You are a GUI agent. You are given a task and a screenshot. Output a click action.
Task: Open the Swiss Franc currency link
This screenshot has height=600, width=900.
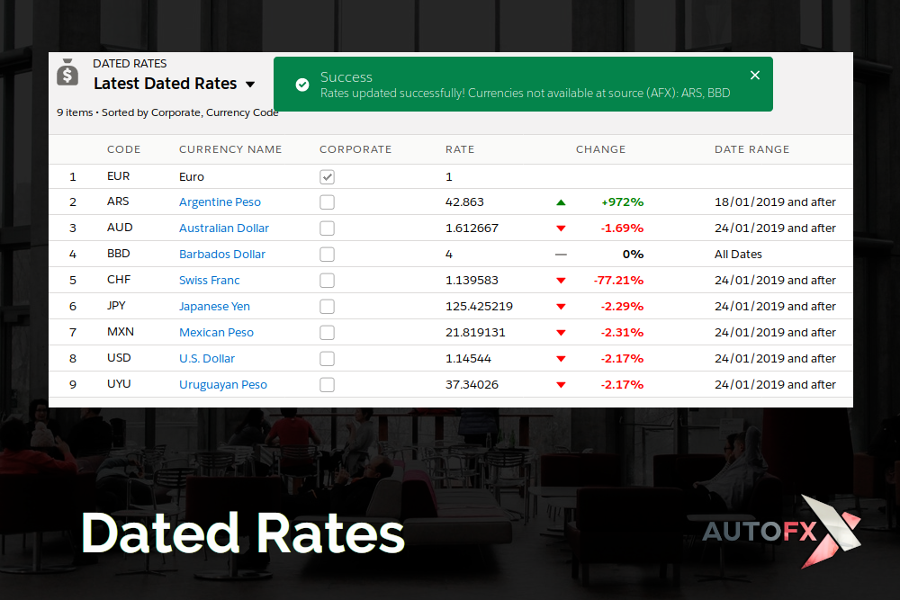click(x=209, y=281)
